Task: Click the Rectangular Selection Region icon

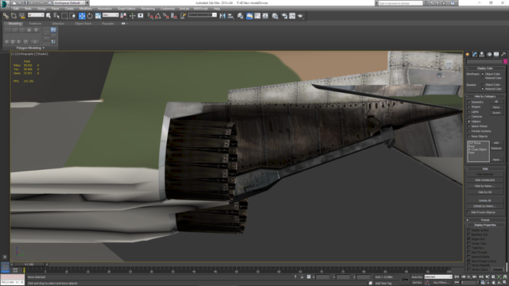Action: point(64,16)
